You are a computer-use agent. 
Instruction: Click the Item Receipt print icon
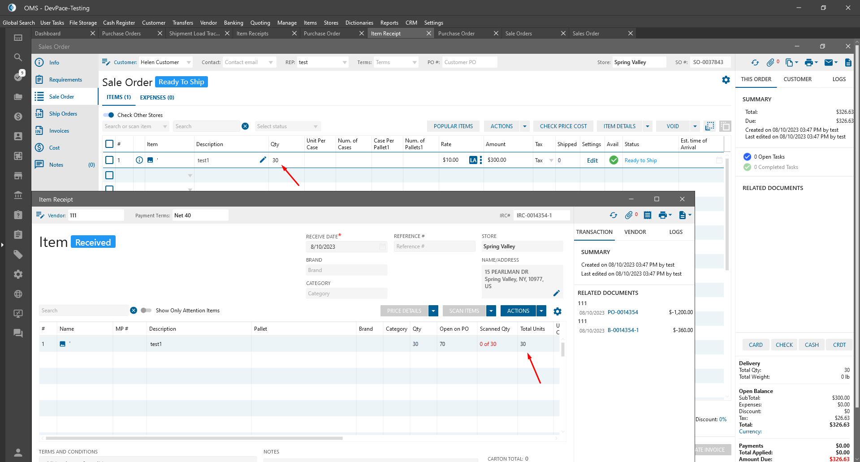[662, 216]
